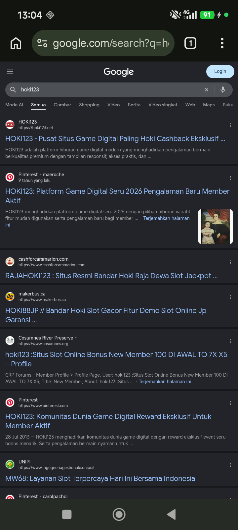238x530 pixels.
Task: Tap the Login button
Action: pyautogui.click(x=220, y=72)
